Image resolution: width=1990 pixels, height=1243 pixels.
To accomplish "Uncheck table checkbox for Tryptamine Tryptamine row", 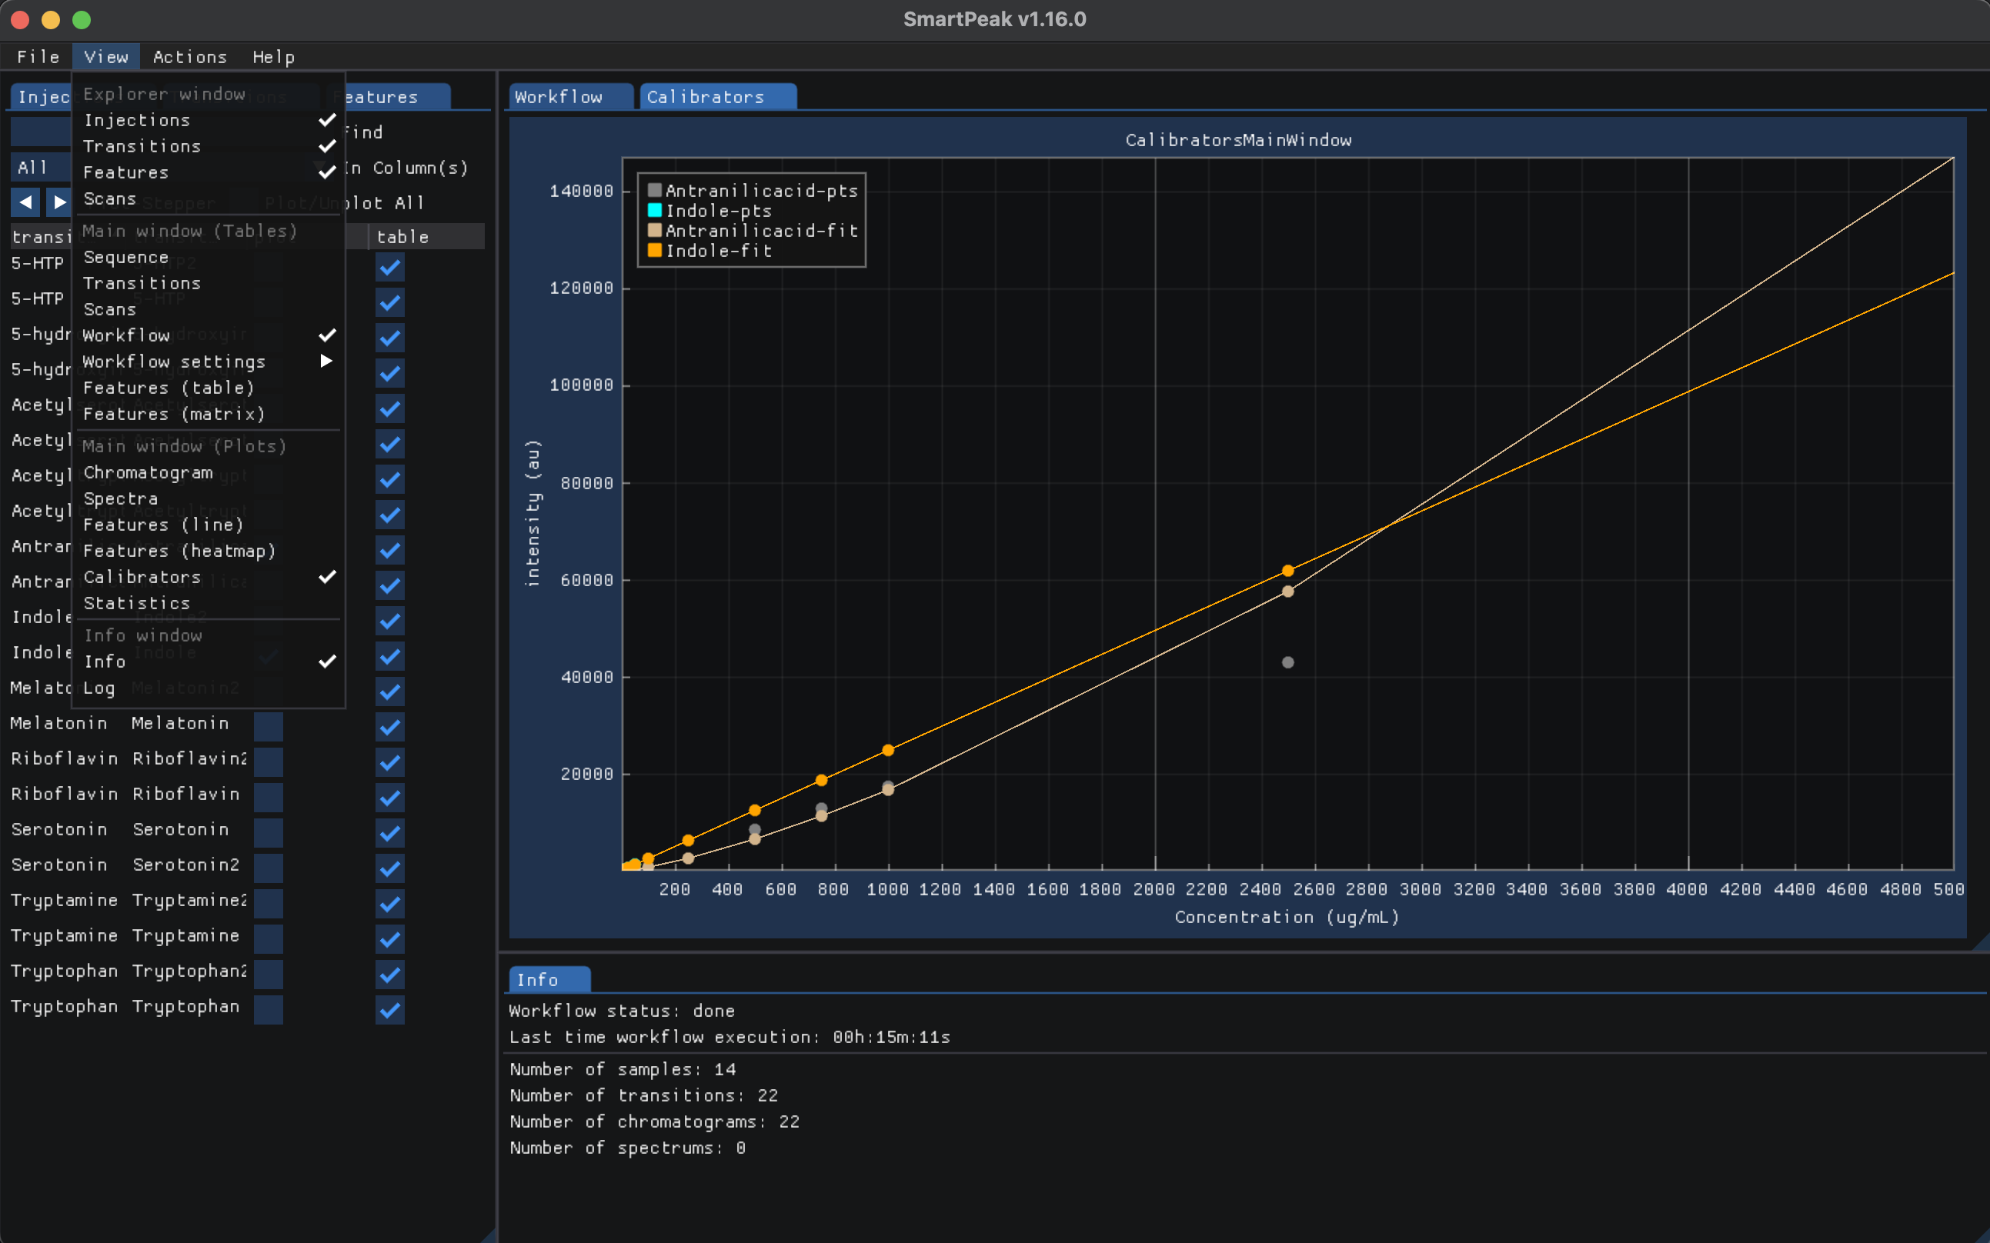I will click(x=390, y=940).
